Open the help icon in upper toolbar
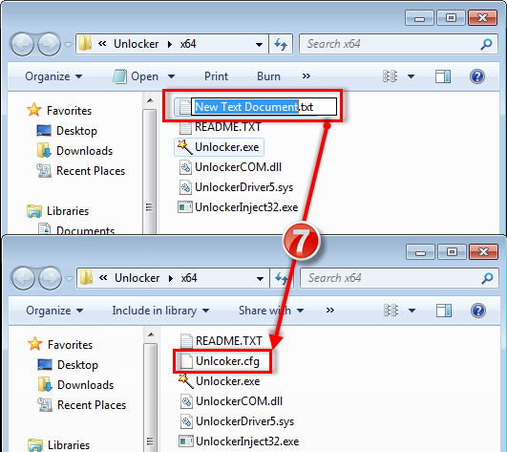 477,76
